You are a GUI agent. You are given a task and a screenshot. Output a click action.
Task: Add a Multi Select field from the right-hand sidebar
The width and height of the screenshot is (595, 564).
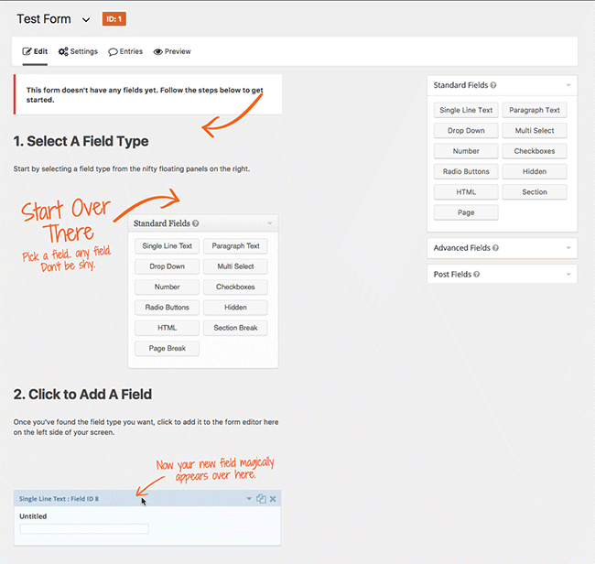pyautogui.click(x=535, y=131)
